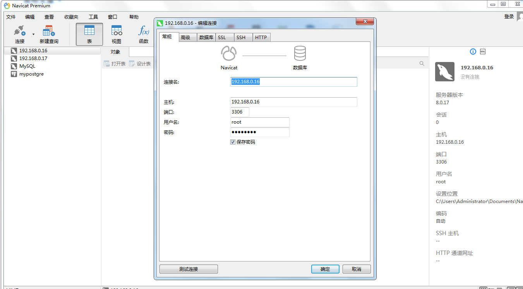Click the 端口 field showing 3306

pos(240,112)
